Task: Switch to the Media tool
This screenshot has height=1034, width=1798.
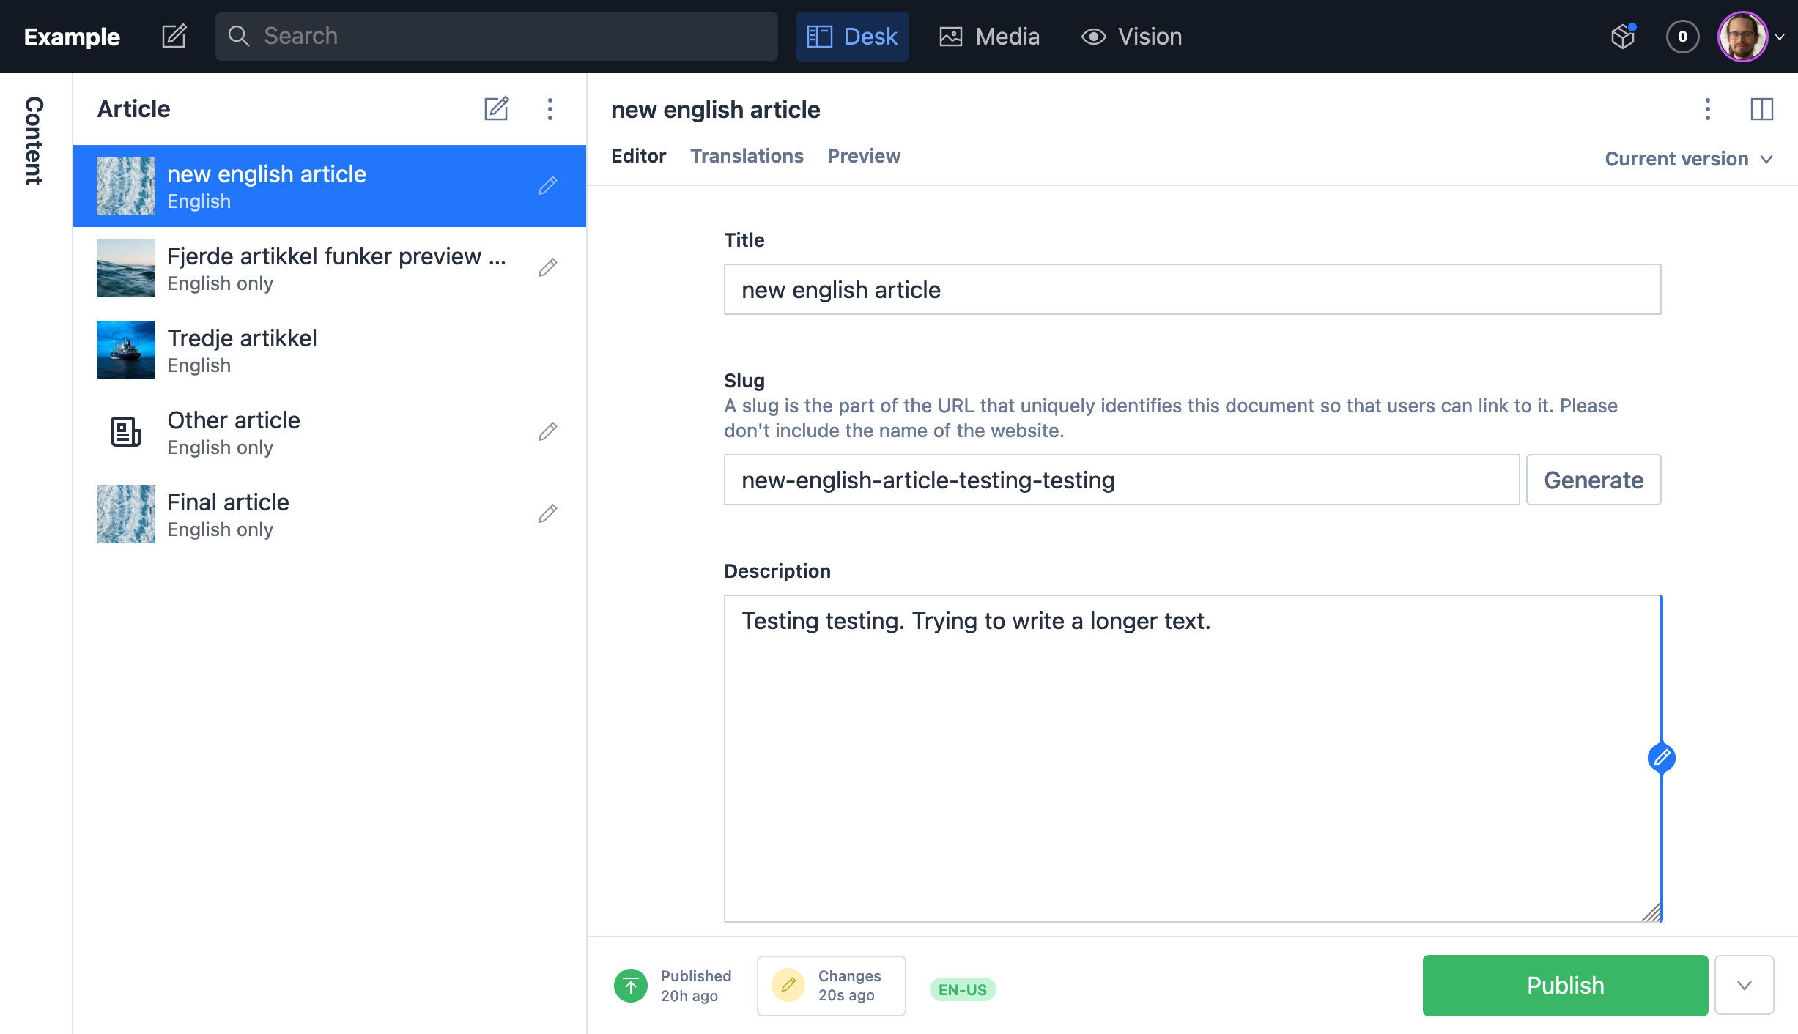Action: (x=989, y=37)
